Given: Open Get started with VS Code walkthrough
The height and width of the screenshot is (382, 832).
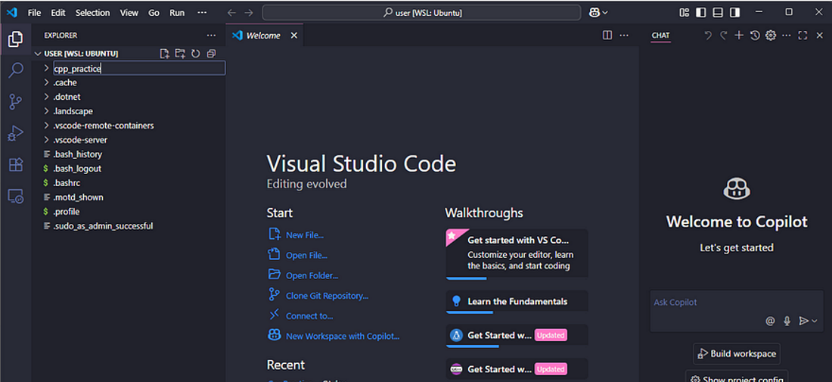Looking at the screenshot, I should [x=517, y=253].
